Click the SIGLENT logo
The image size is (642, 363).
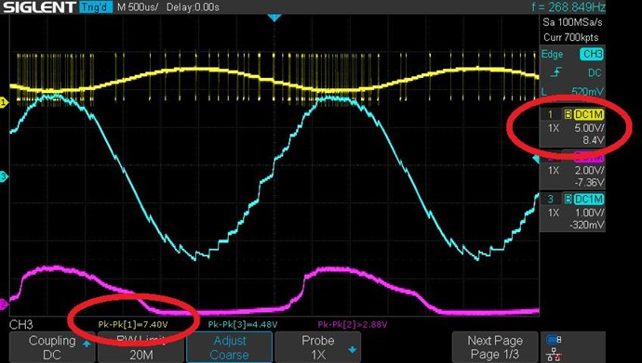tap(39, 6)
